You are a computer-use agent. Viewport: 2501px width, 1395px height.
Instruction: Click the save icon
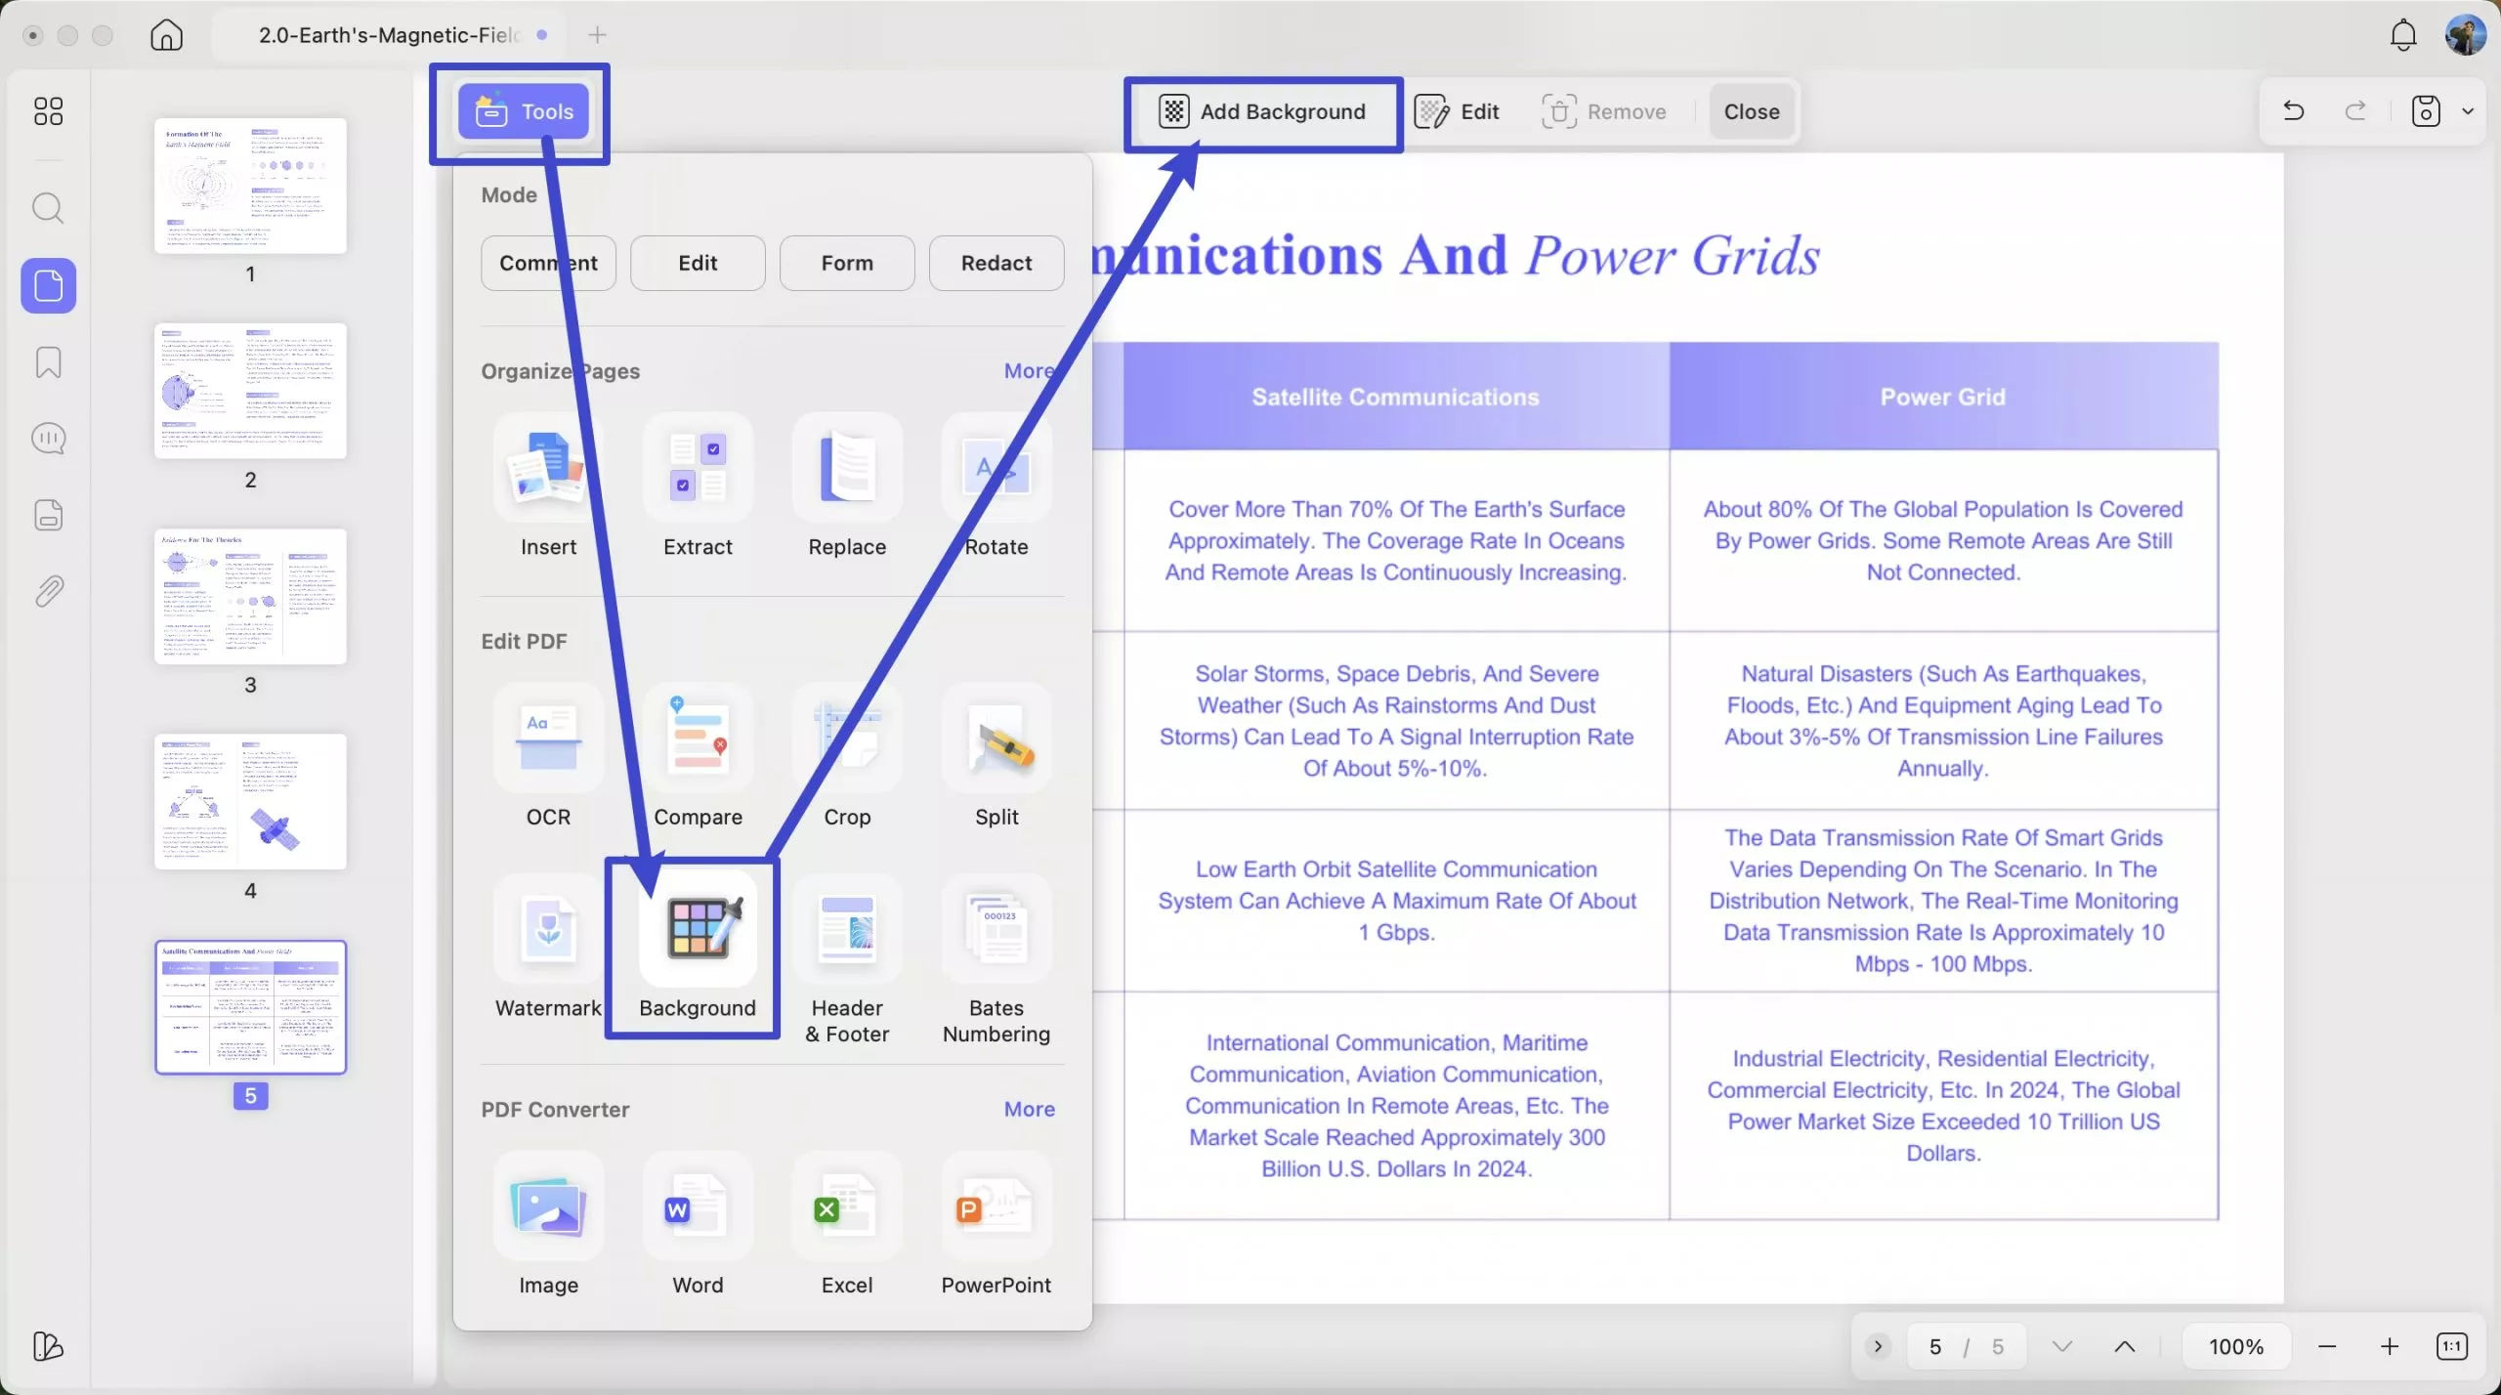point(2426,111)
